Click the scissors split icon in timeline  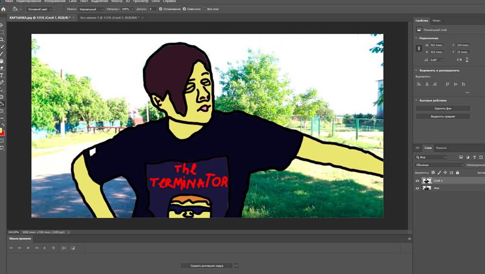pos(64,248)
